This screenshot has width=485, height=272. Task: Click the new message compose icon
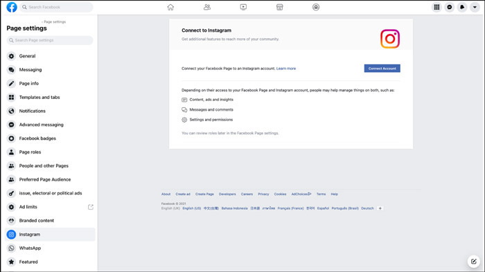[473, 262]
